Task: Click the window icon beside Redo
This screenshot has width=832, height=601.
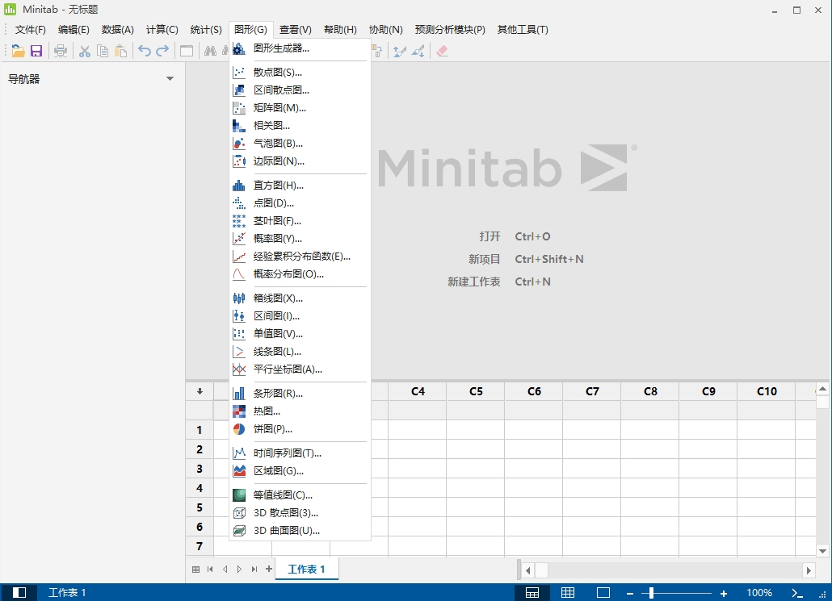Action: tap(187, 51)
